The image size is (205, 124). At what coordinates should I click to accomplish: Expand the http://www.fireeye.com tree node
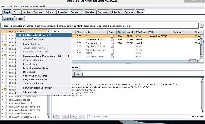coord(2,113)
